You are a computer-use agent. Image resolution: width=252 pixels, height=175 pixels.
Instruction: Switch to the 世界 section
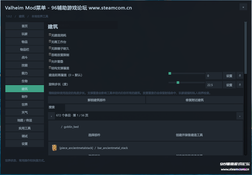(x=25, y=104)
